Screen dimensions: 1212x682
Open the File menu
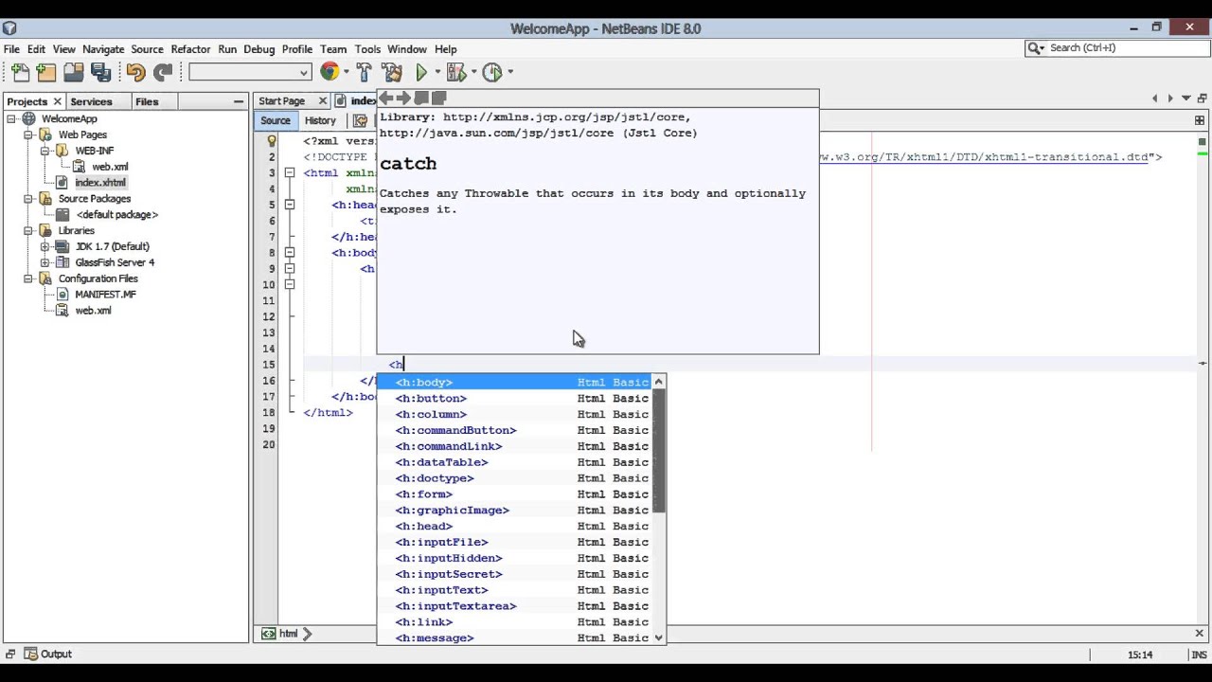click(x=11, y=49)
